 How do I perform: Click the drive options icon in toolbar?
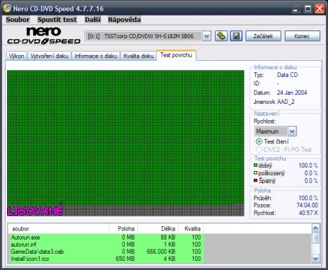[221, 36]
